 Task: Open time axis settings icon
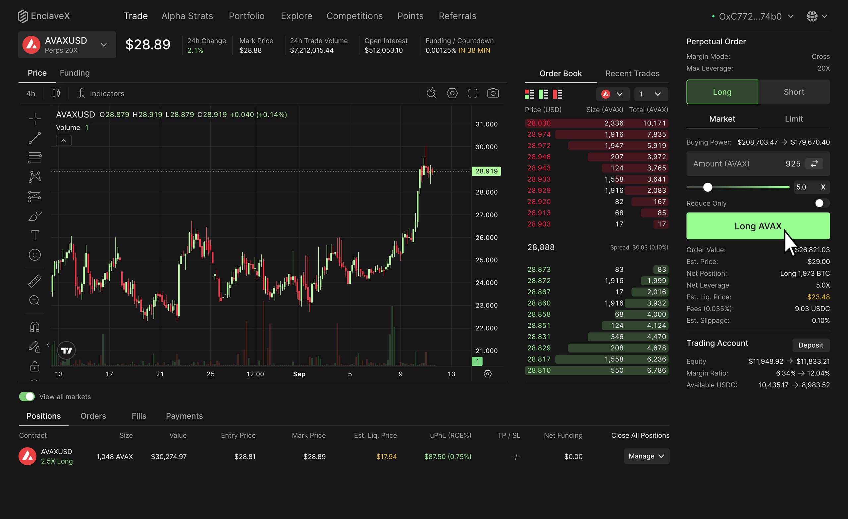click(488, 374)
